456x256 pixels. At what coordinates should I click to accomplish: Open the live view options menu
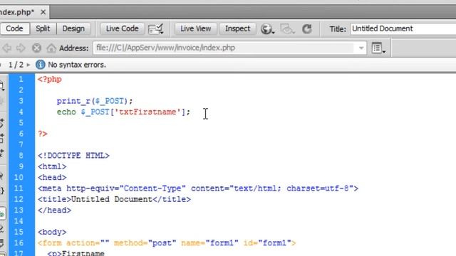click(378, 48)
